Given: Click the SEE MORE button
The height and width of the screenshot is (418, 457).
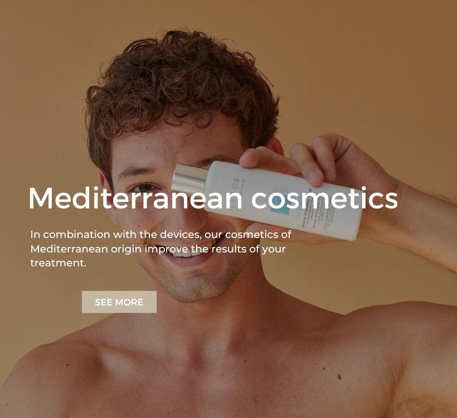Looking at the screenshot, I should (x=119, y=302).
